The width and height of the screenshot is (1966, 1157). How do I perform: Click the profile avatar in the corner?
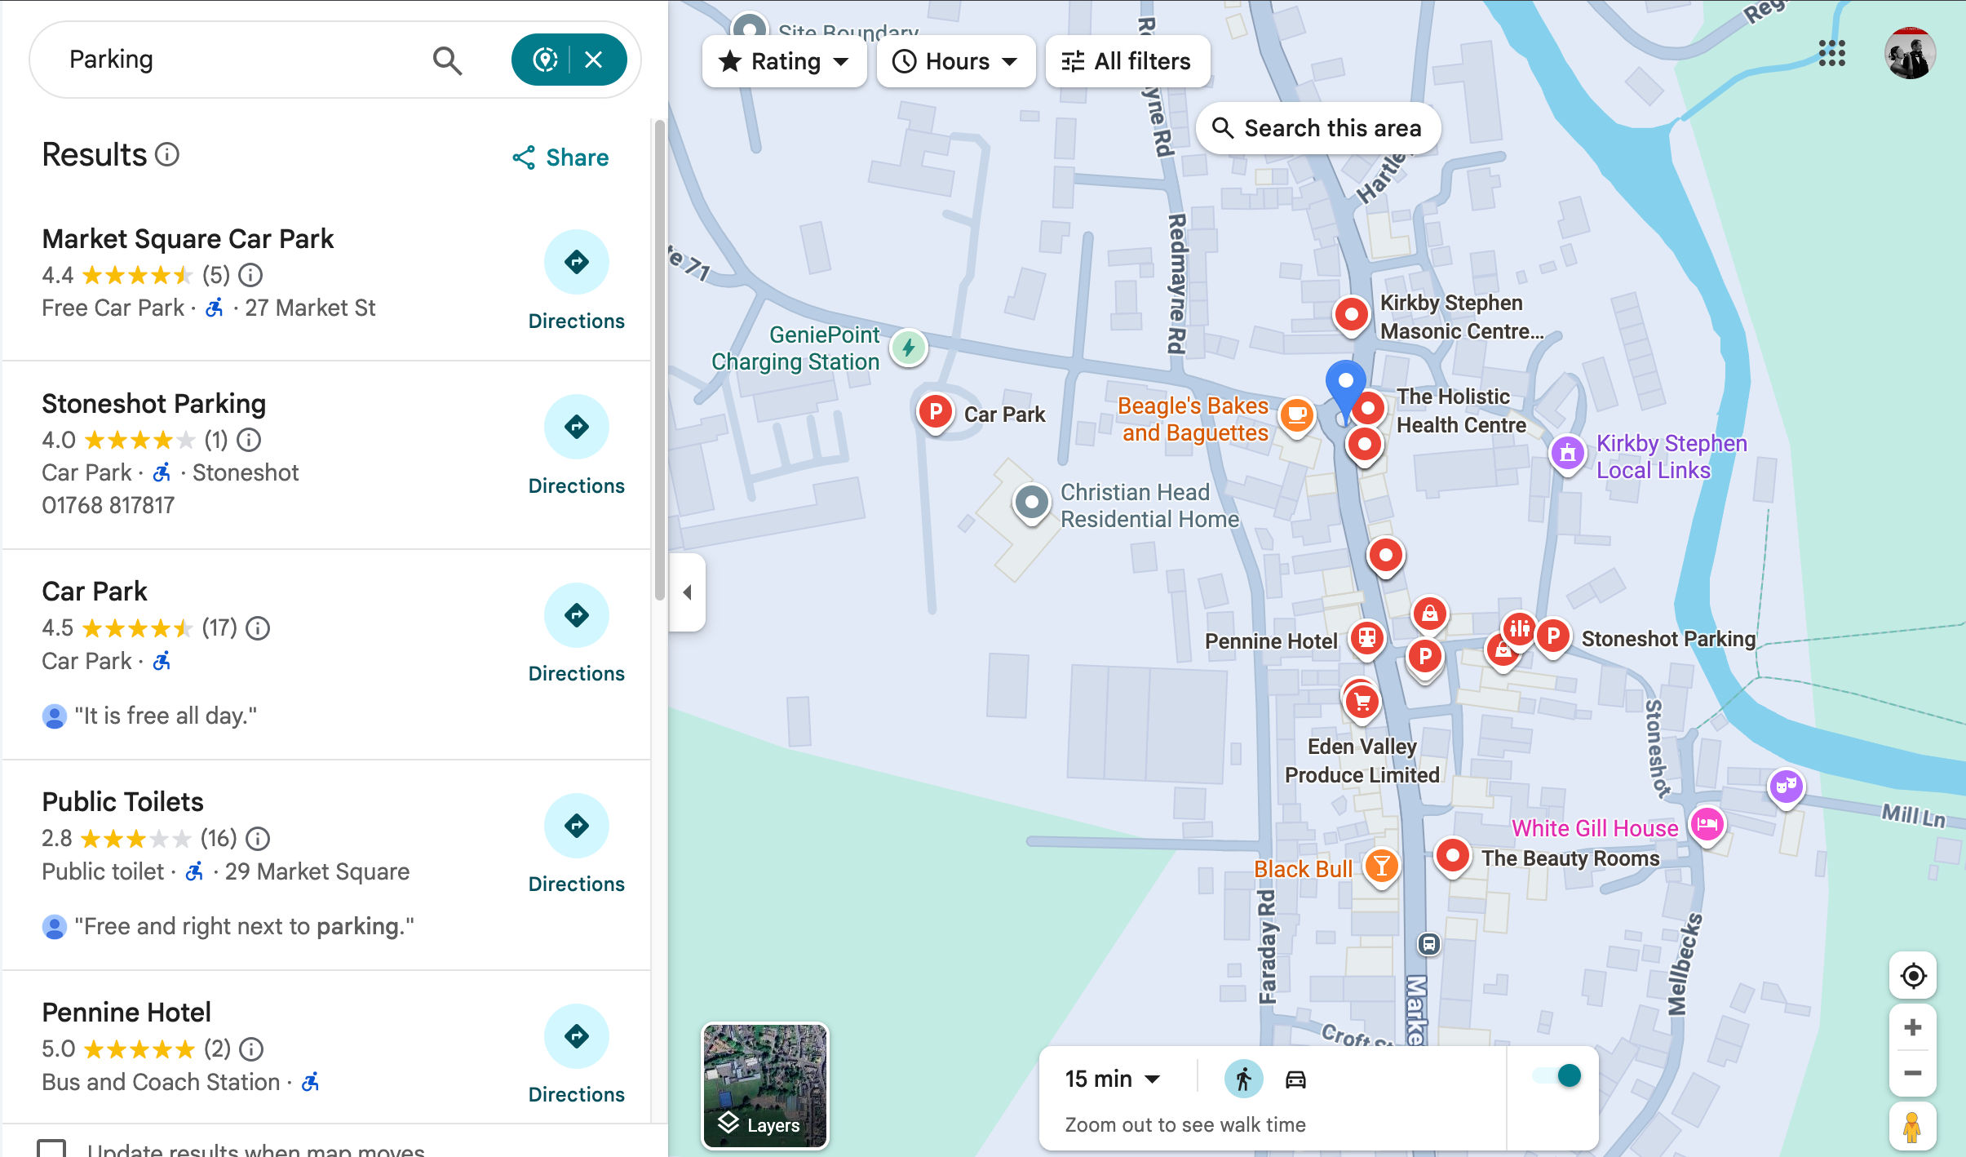[1909, 53]
